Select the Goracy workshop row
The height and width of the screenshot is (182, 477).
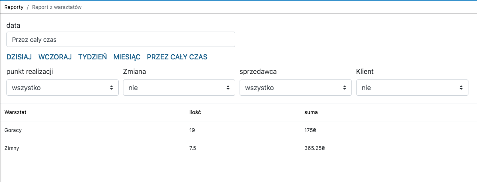click(13, 130)
